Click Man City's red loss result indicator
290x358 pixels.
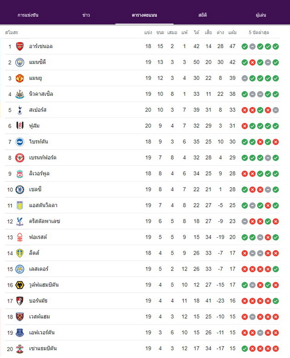pyautogui.click(x=252, y=63)
